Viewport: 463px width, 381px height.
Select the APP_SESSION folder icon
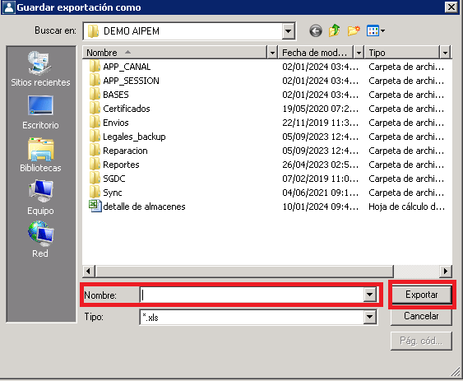click(x=95, y=80)
